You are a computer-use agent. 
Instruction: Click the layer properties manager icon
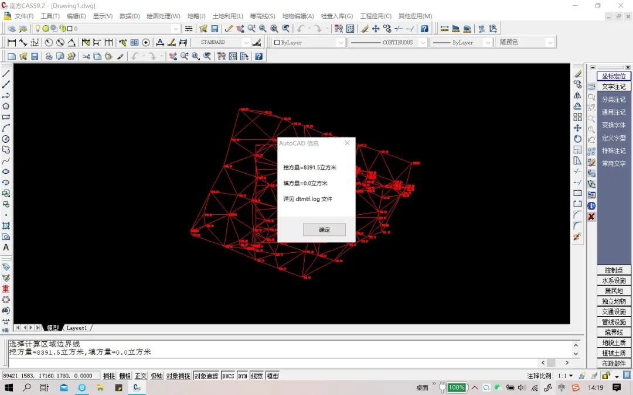point(12,29)
